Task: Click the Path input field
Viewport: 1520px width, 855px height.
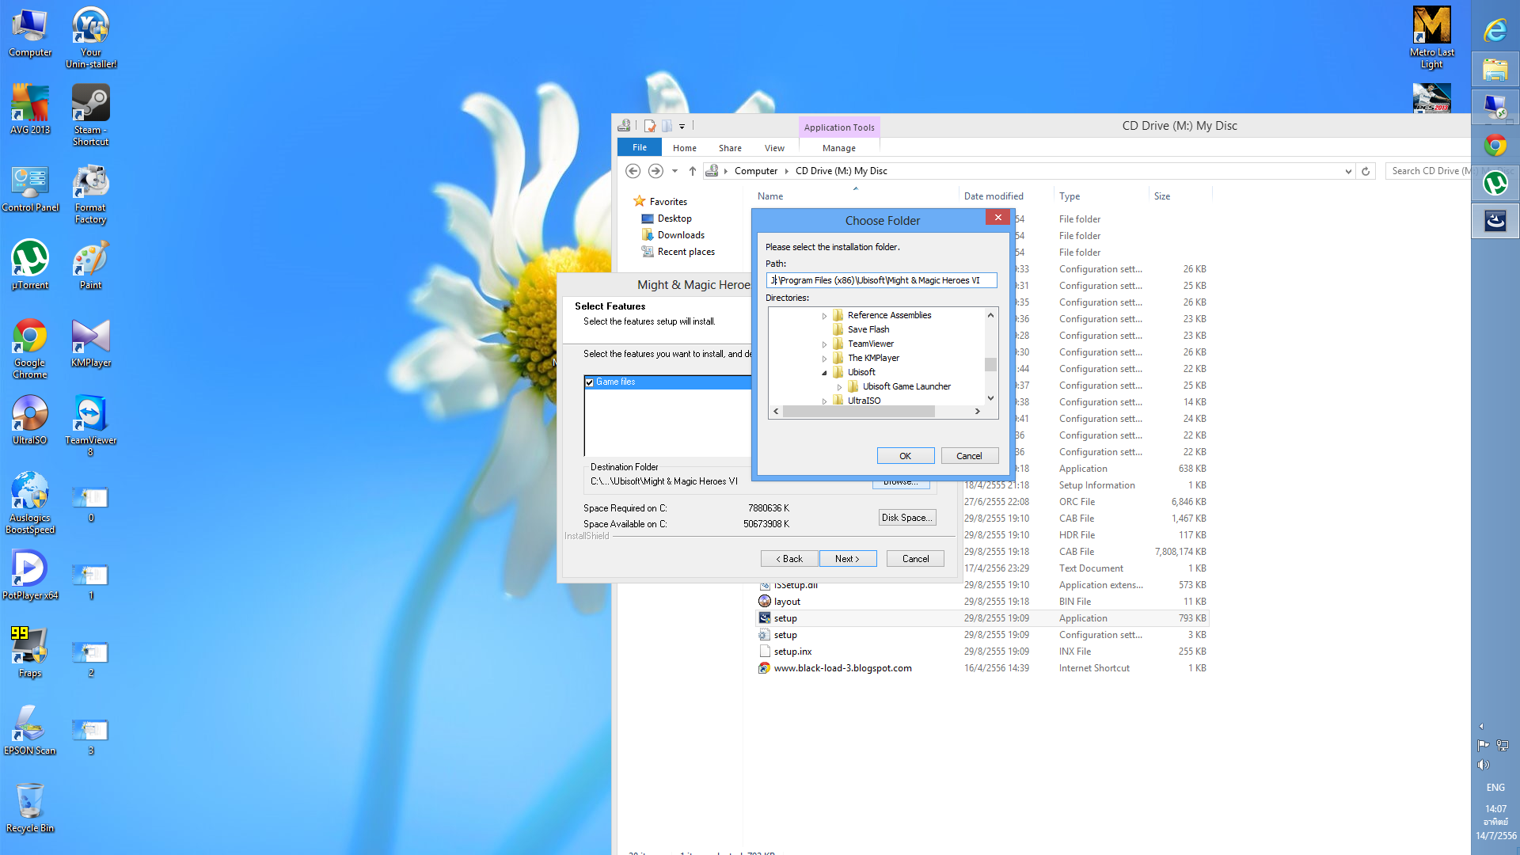Action: click(881, 280)
